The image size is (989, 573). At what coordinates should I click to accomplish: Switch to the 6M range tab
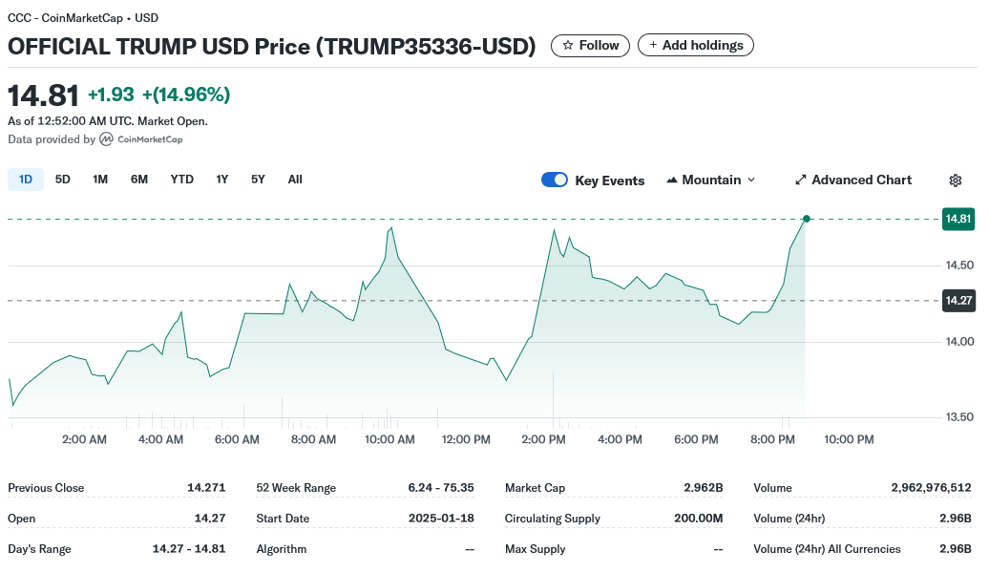(x=139, y=180)
